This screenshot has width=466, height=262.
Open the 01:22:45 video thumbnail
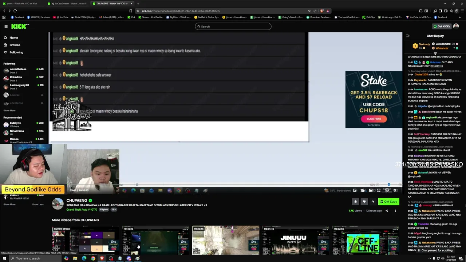coord(226,240)
